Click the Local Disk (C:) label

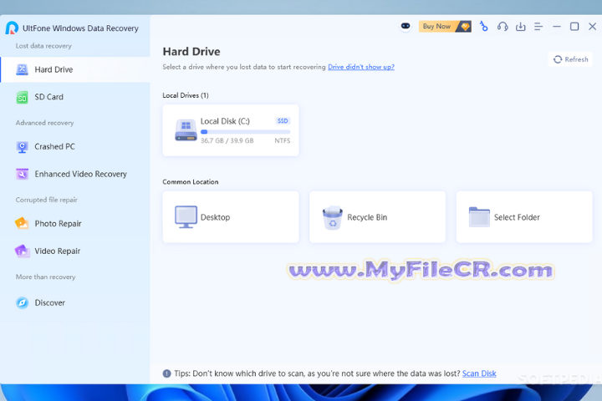225,121
